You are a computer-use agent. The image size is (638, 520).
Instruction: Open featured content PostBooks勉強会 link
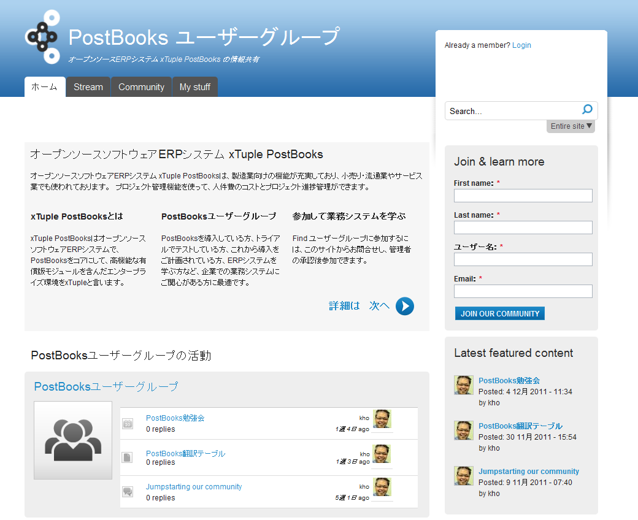pos(509,381)
